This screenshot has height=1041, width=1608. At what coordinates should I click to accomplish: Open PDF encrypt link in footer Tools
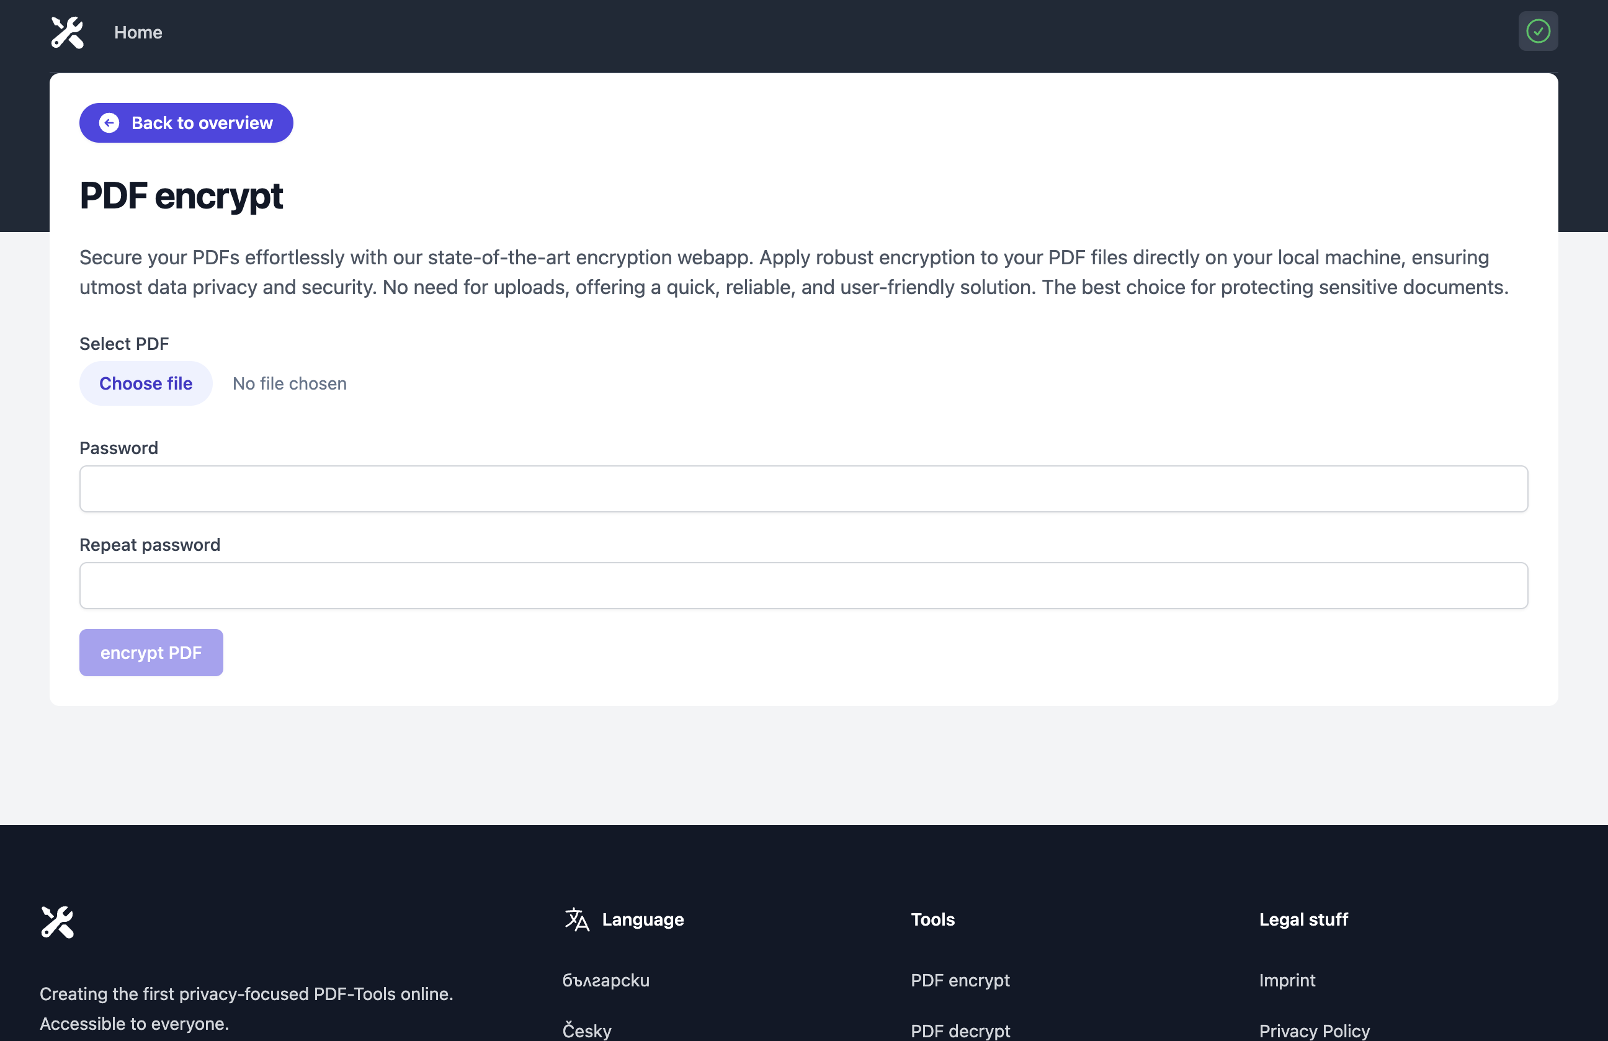(960, 980)
